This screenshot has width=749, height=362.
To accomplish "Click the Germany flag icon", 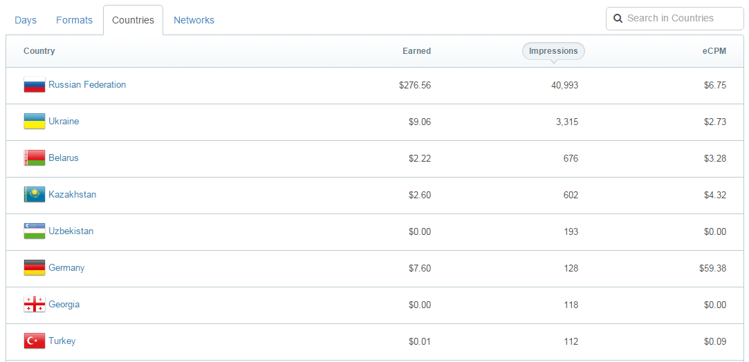I will point(35,268).
